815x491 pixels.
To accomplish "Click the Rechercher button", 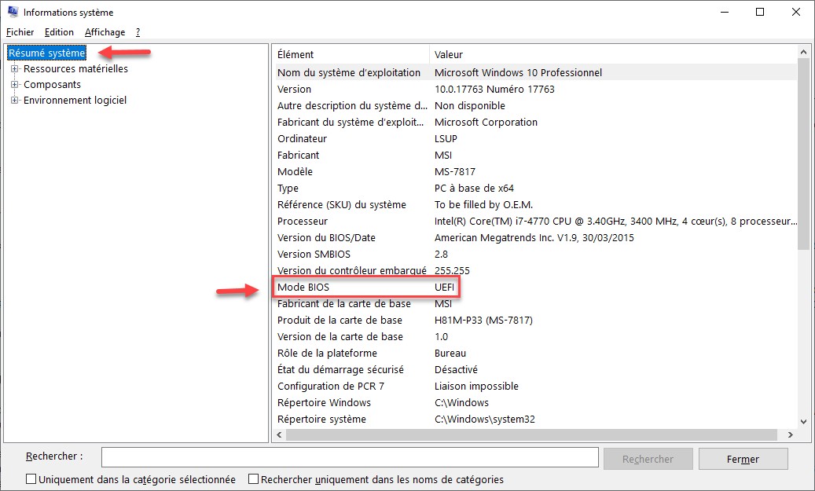I will [648, 459].
